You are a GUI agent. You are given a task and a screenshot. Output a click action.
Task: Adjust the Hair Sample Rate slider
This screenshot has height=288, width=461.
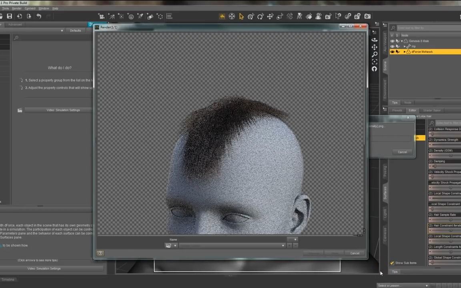445,220
